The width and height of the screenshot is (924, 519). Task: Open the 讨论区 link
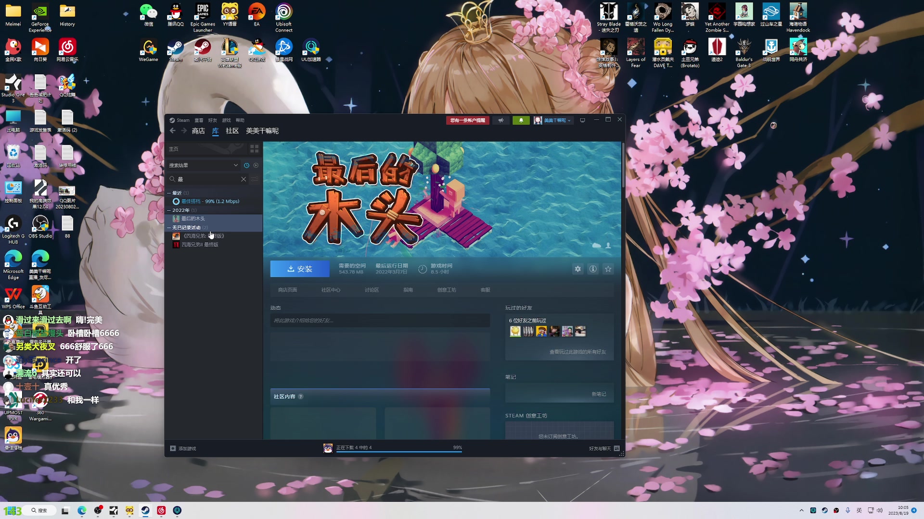[372, 290]
